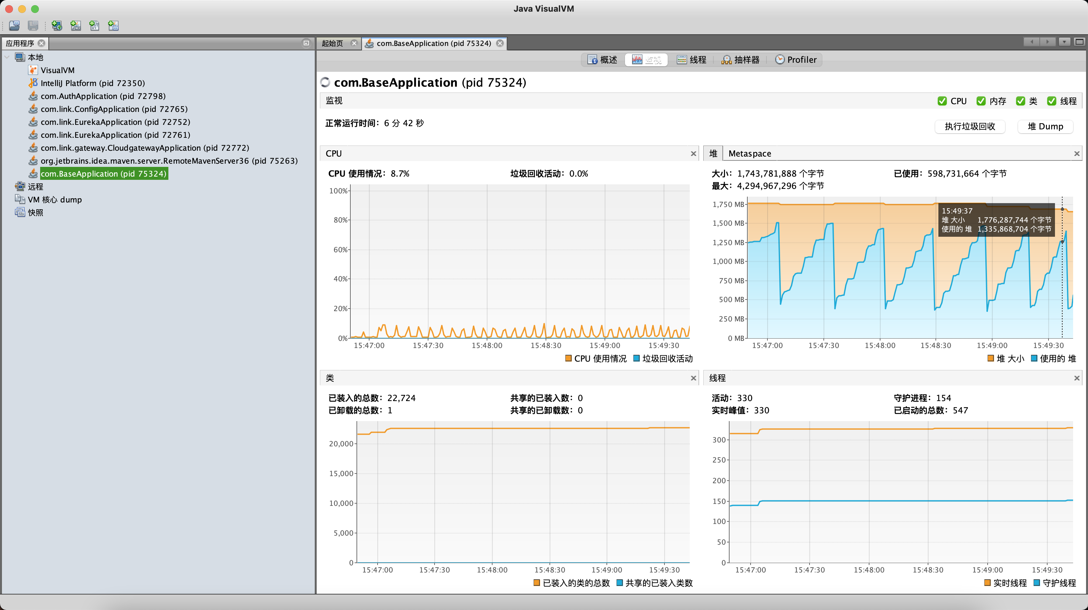The image size is (1088, 610).
Task: Close the CPU chart panel
Action: click(694, 154)
